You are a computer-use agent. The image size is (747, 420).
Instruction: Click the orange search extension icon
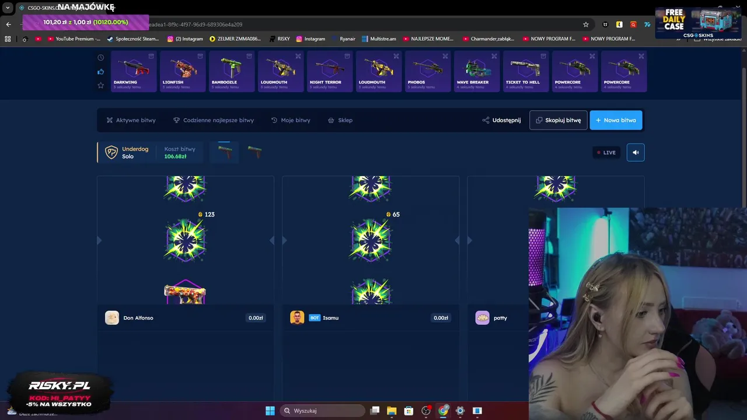(633, 24)
